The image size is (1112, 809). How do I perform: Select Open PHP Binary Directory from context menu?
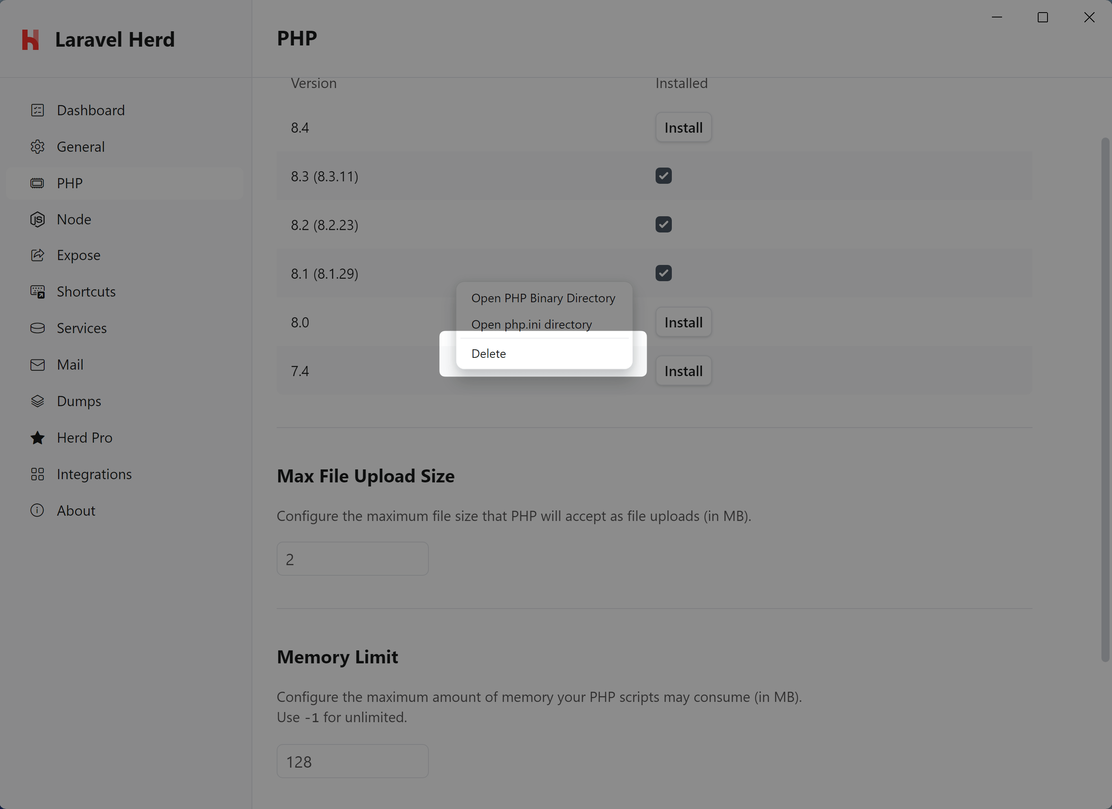click(x=543, y=298)
